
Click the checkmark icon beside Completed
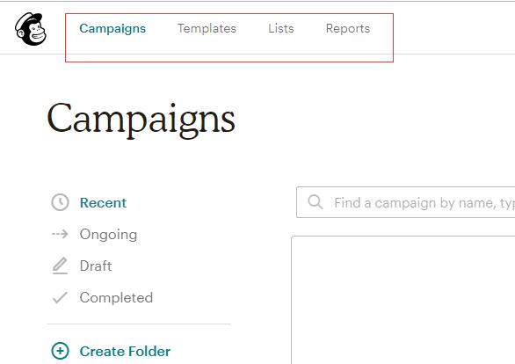pos(60,297)
